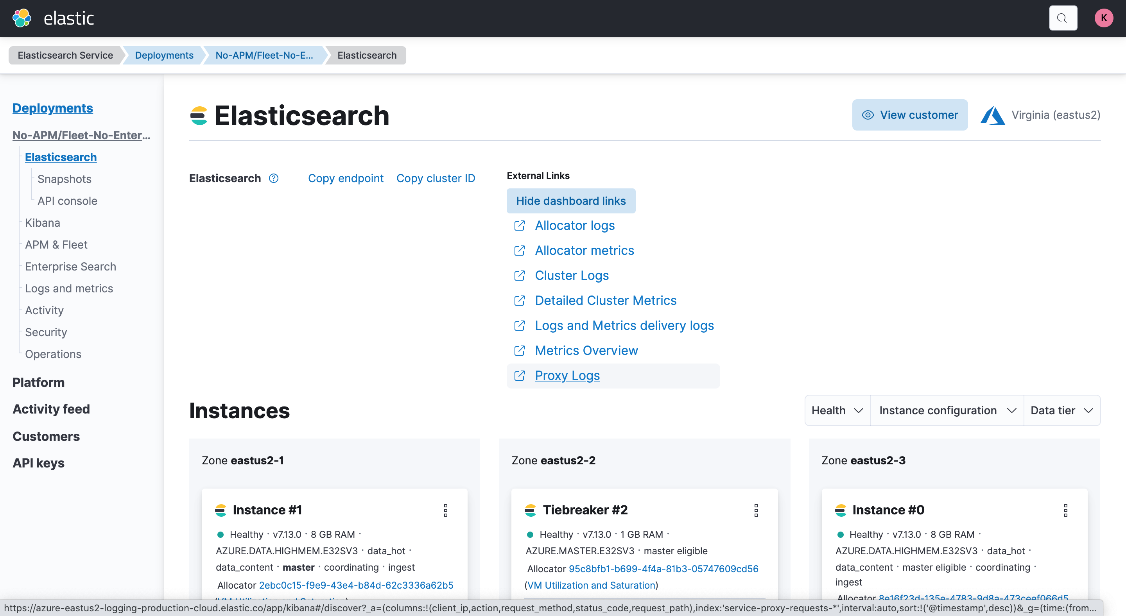Click the Azure cloud provider icon
The height and width of the screenshot is (616, 1126).
tap(994, 115)
